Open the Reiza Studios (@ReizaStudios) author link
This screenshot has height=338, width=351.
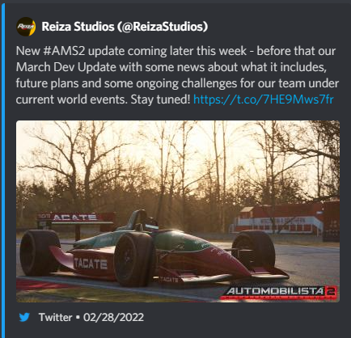(125, 27)
